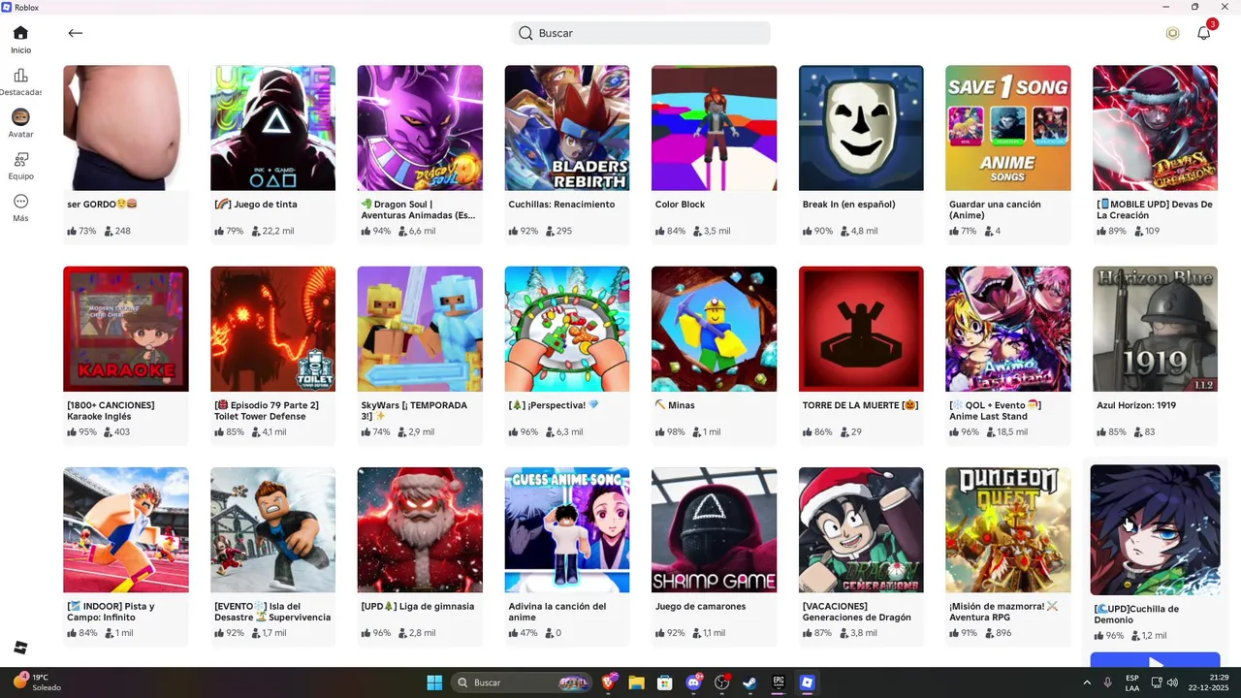Viewport: 1241px width, 698px height.
Task: Open the volume tray control
Action: click(x=1172, y=682)
